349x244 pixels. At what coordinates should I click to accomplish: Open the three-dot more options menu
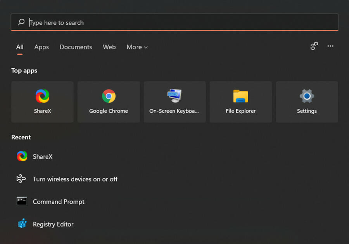point(330,46)
